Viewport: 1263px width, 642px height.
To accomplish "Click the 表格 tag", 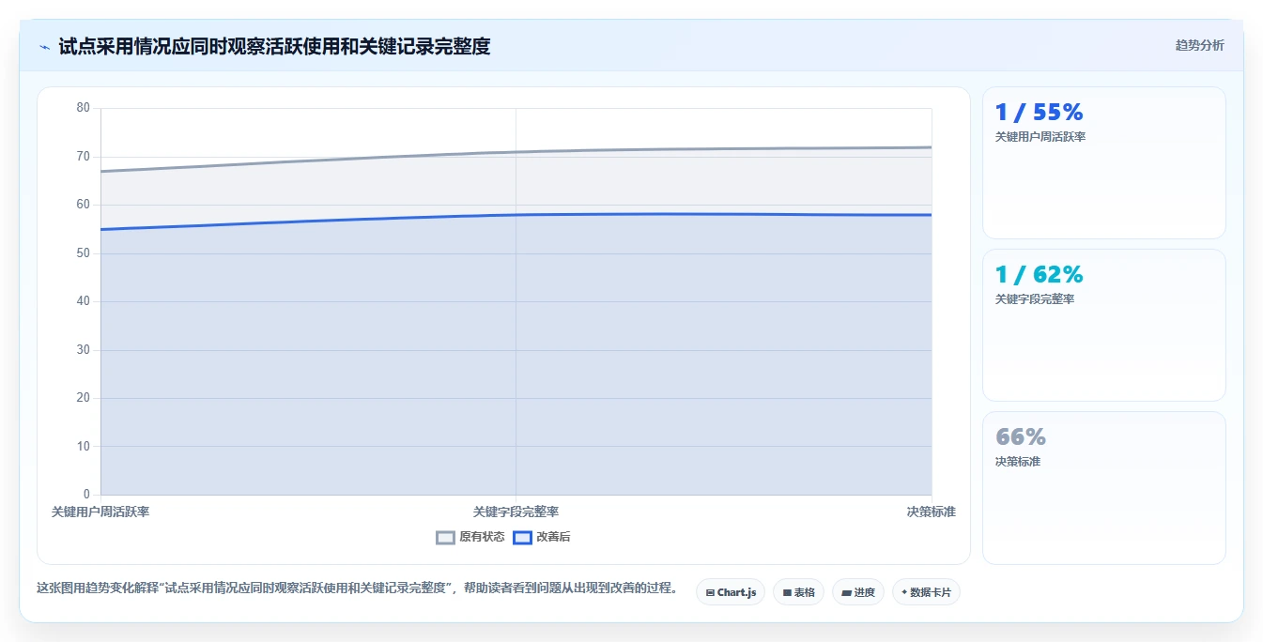I will coord(798,592).
